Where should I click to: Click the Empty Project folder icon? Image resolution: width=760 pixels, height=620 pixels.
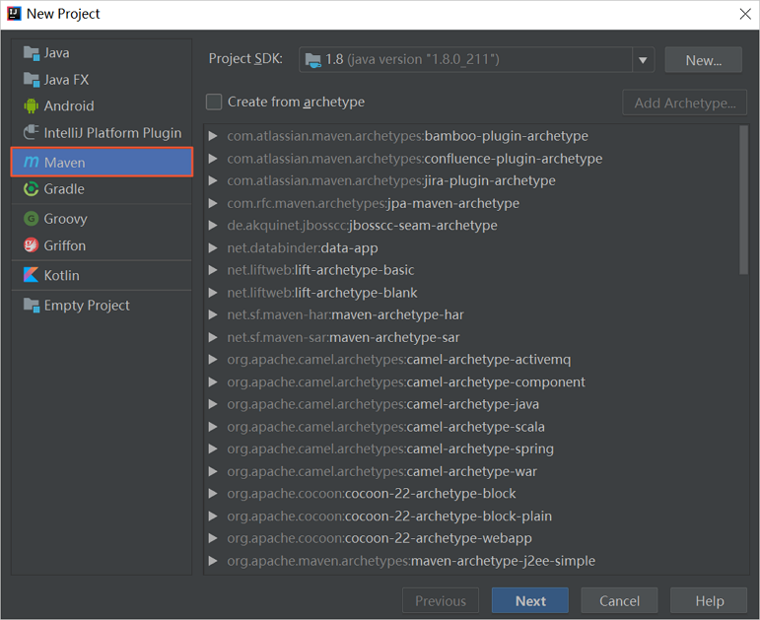pos(31,305)
